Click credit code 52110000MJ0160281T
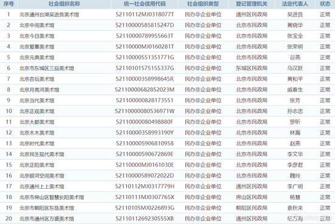This screenshot has height=224, width=335. (x=144, y=46)
